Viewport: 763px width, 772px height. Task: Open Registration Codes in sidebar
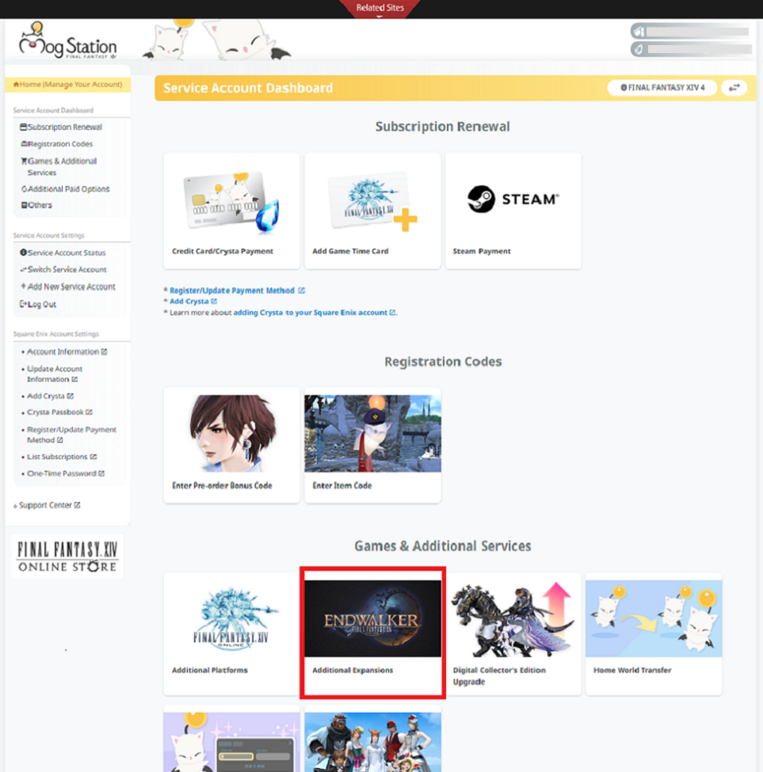click(56, 144)
